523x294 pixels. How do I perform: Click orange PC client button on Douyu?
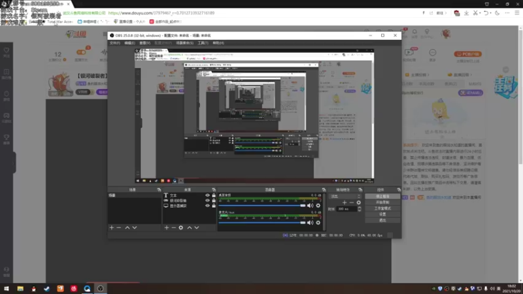click(467, 54)
